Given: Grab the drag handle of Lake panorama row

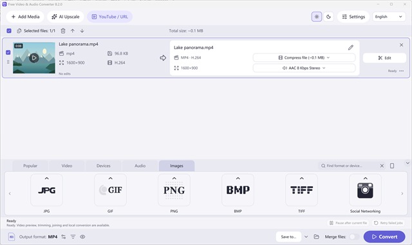Looking at the screenshot, I should 8,62.
